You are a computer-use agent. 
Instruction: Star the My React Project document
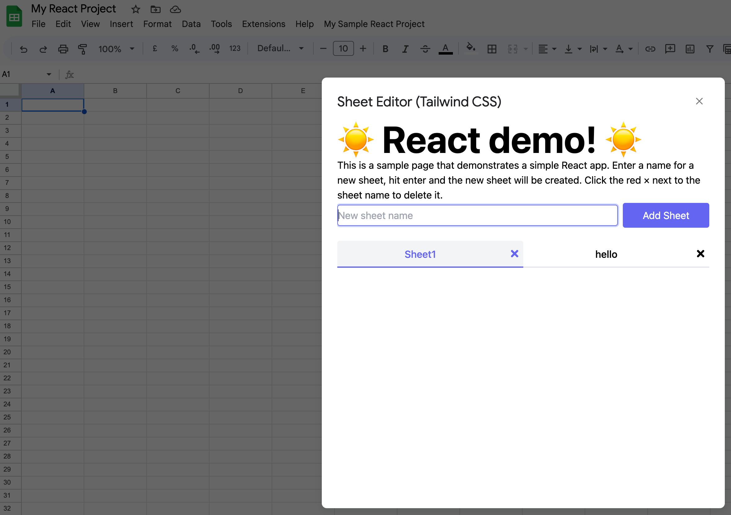136,9
